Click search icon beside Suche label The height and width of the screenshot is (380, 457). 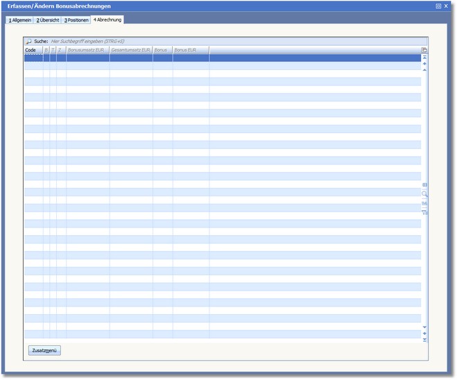pyautogui.click(x=28, y=42)
